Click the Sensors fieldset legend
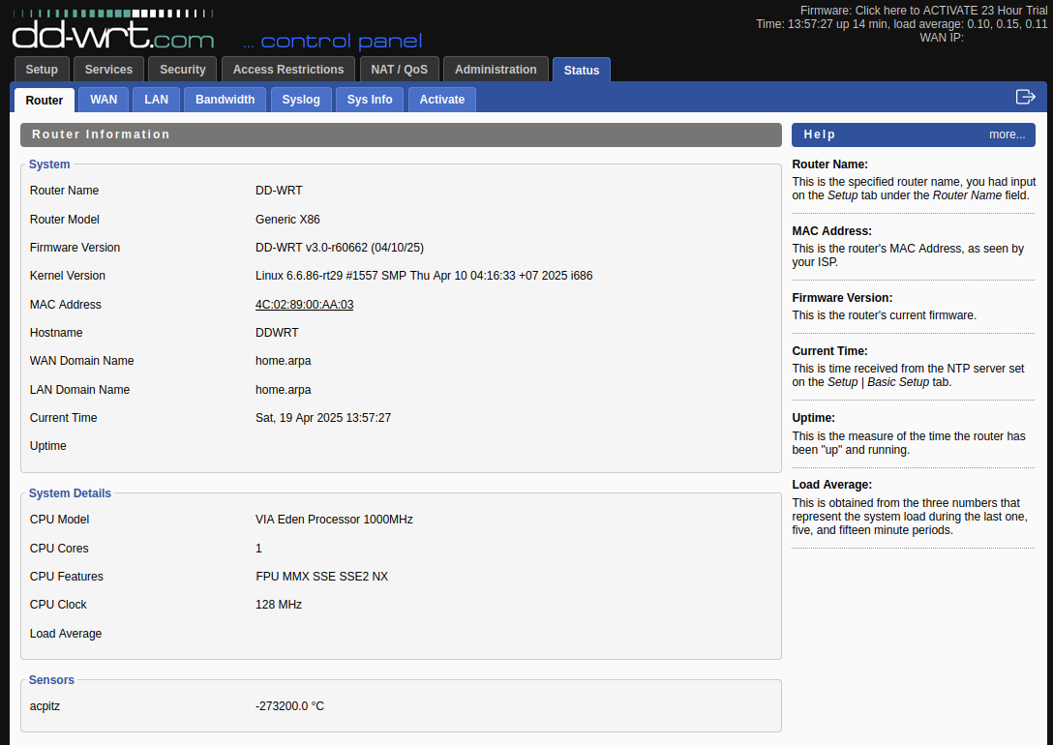Viewport: 1053px width, 745px height. tap(51, 680)
